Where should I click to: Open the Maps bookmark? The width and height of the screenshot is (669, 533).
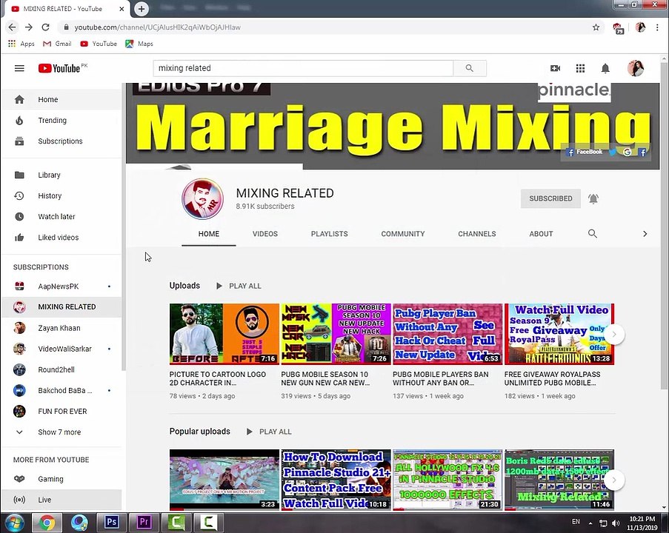pos(139,44)
